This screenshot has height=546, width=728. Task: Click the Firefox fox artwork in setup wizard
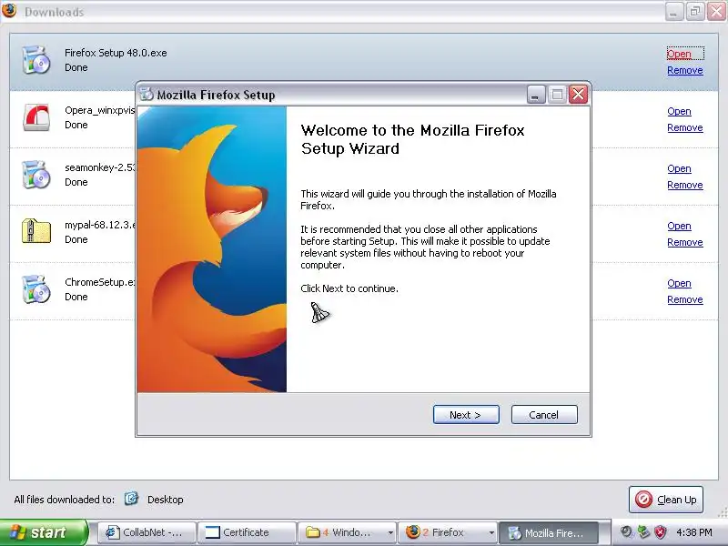click(x=212, y=249)
